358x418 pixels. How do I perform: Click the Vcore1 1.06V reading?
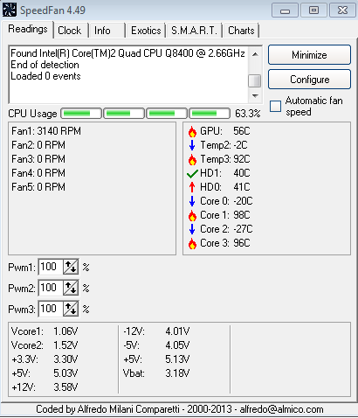[x=45, y=331]
